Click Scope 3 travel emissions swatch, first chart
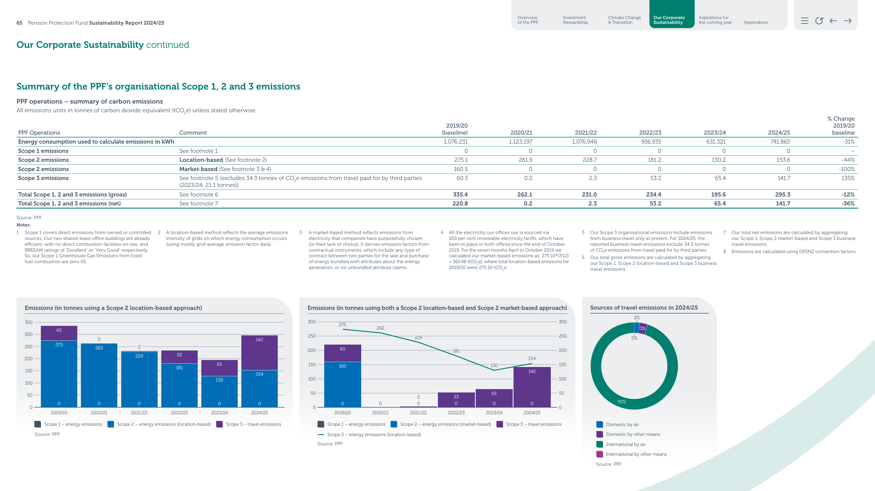This screenshot has width=875, height=491. (x=220, y=424)
